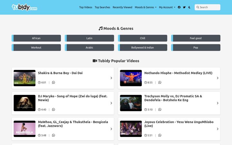This screenshot has height=145, width=232.
Task: Open the Joyous Celebration video thumbnail
Action: (x=131, y=129)
